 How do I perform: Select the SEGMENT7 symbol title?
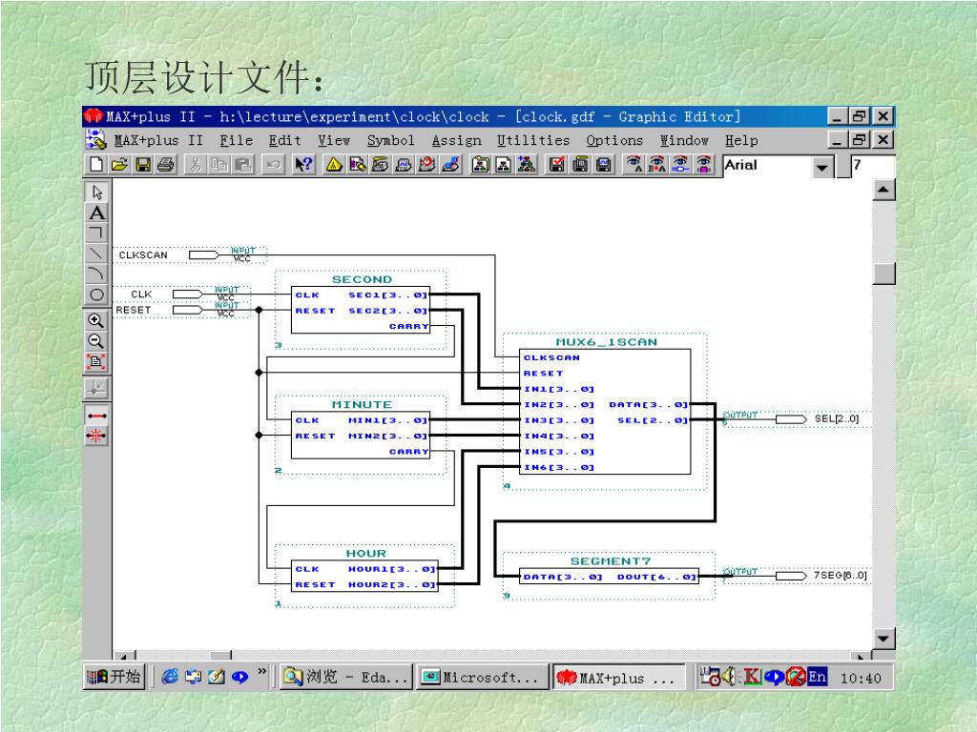(611, 560)
